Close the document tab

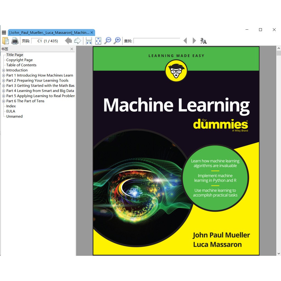92,33
